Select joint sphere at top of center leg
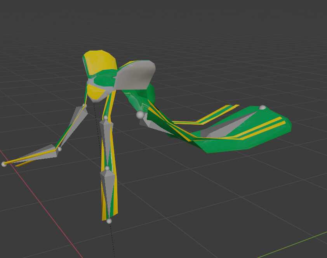The image size is (327, 258). (x=106, y=117)
